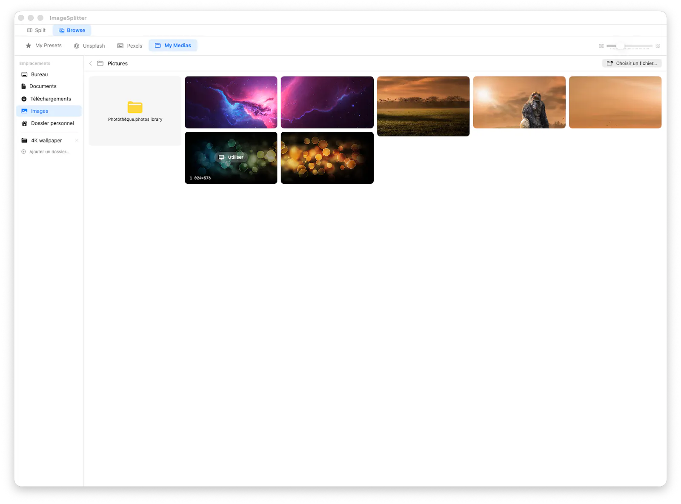681x504 pixels.
Task: Select the golden bokeh lights thumbnail
Action: pyautogui.click(x=327, y=158)
